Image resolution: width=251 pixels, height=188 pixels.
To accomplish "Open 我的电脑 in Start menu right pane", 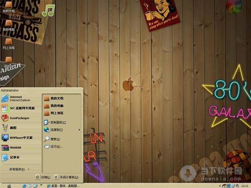I will pyautogui.click(x=54, y=106).
